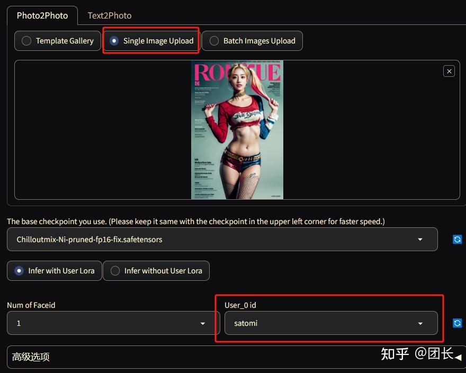The image size is (466, 373).
Task: Click the Num of Faceid label
Action: (31, 305)
